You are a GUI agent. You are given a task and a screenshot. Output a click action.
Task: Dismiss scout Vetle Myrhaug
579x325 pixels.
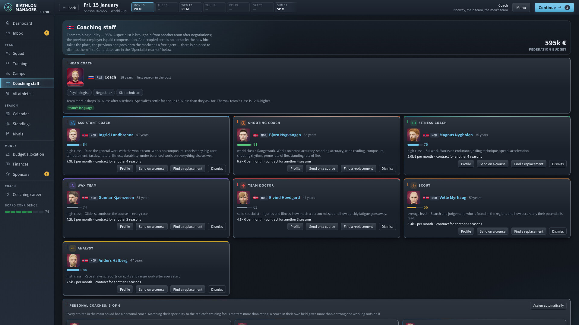(x=558, y=231)
